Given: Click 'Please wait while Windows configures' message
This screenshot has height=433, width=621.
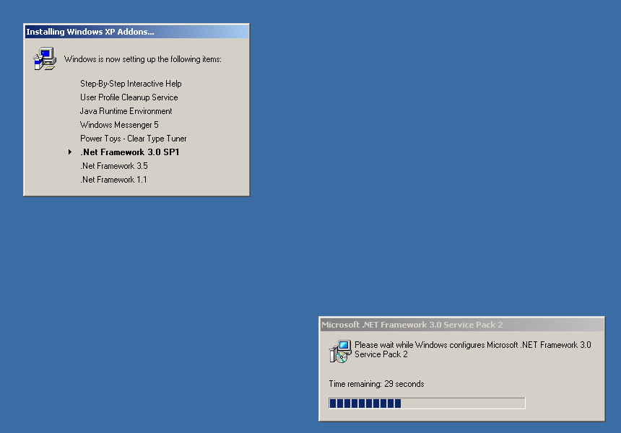Looking at the screenshot, I should (x=472, y=349).
